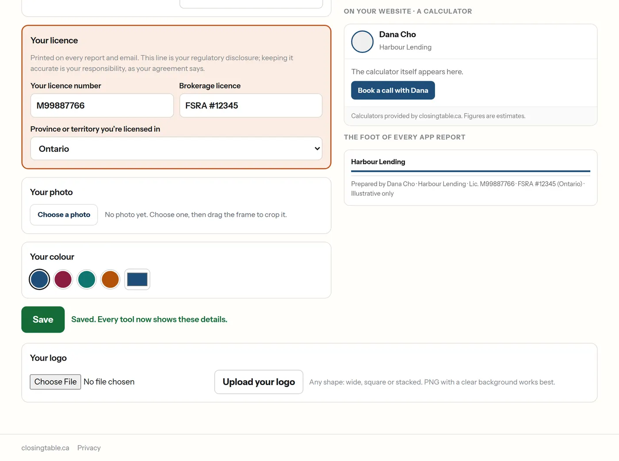
Task: Click the Upload your logo button
Action: click(x=259, y=382)
